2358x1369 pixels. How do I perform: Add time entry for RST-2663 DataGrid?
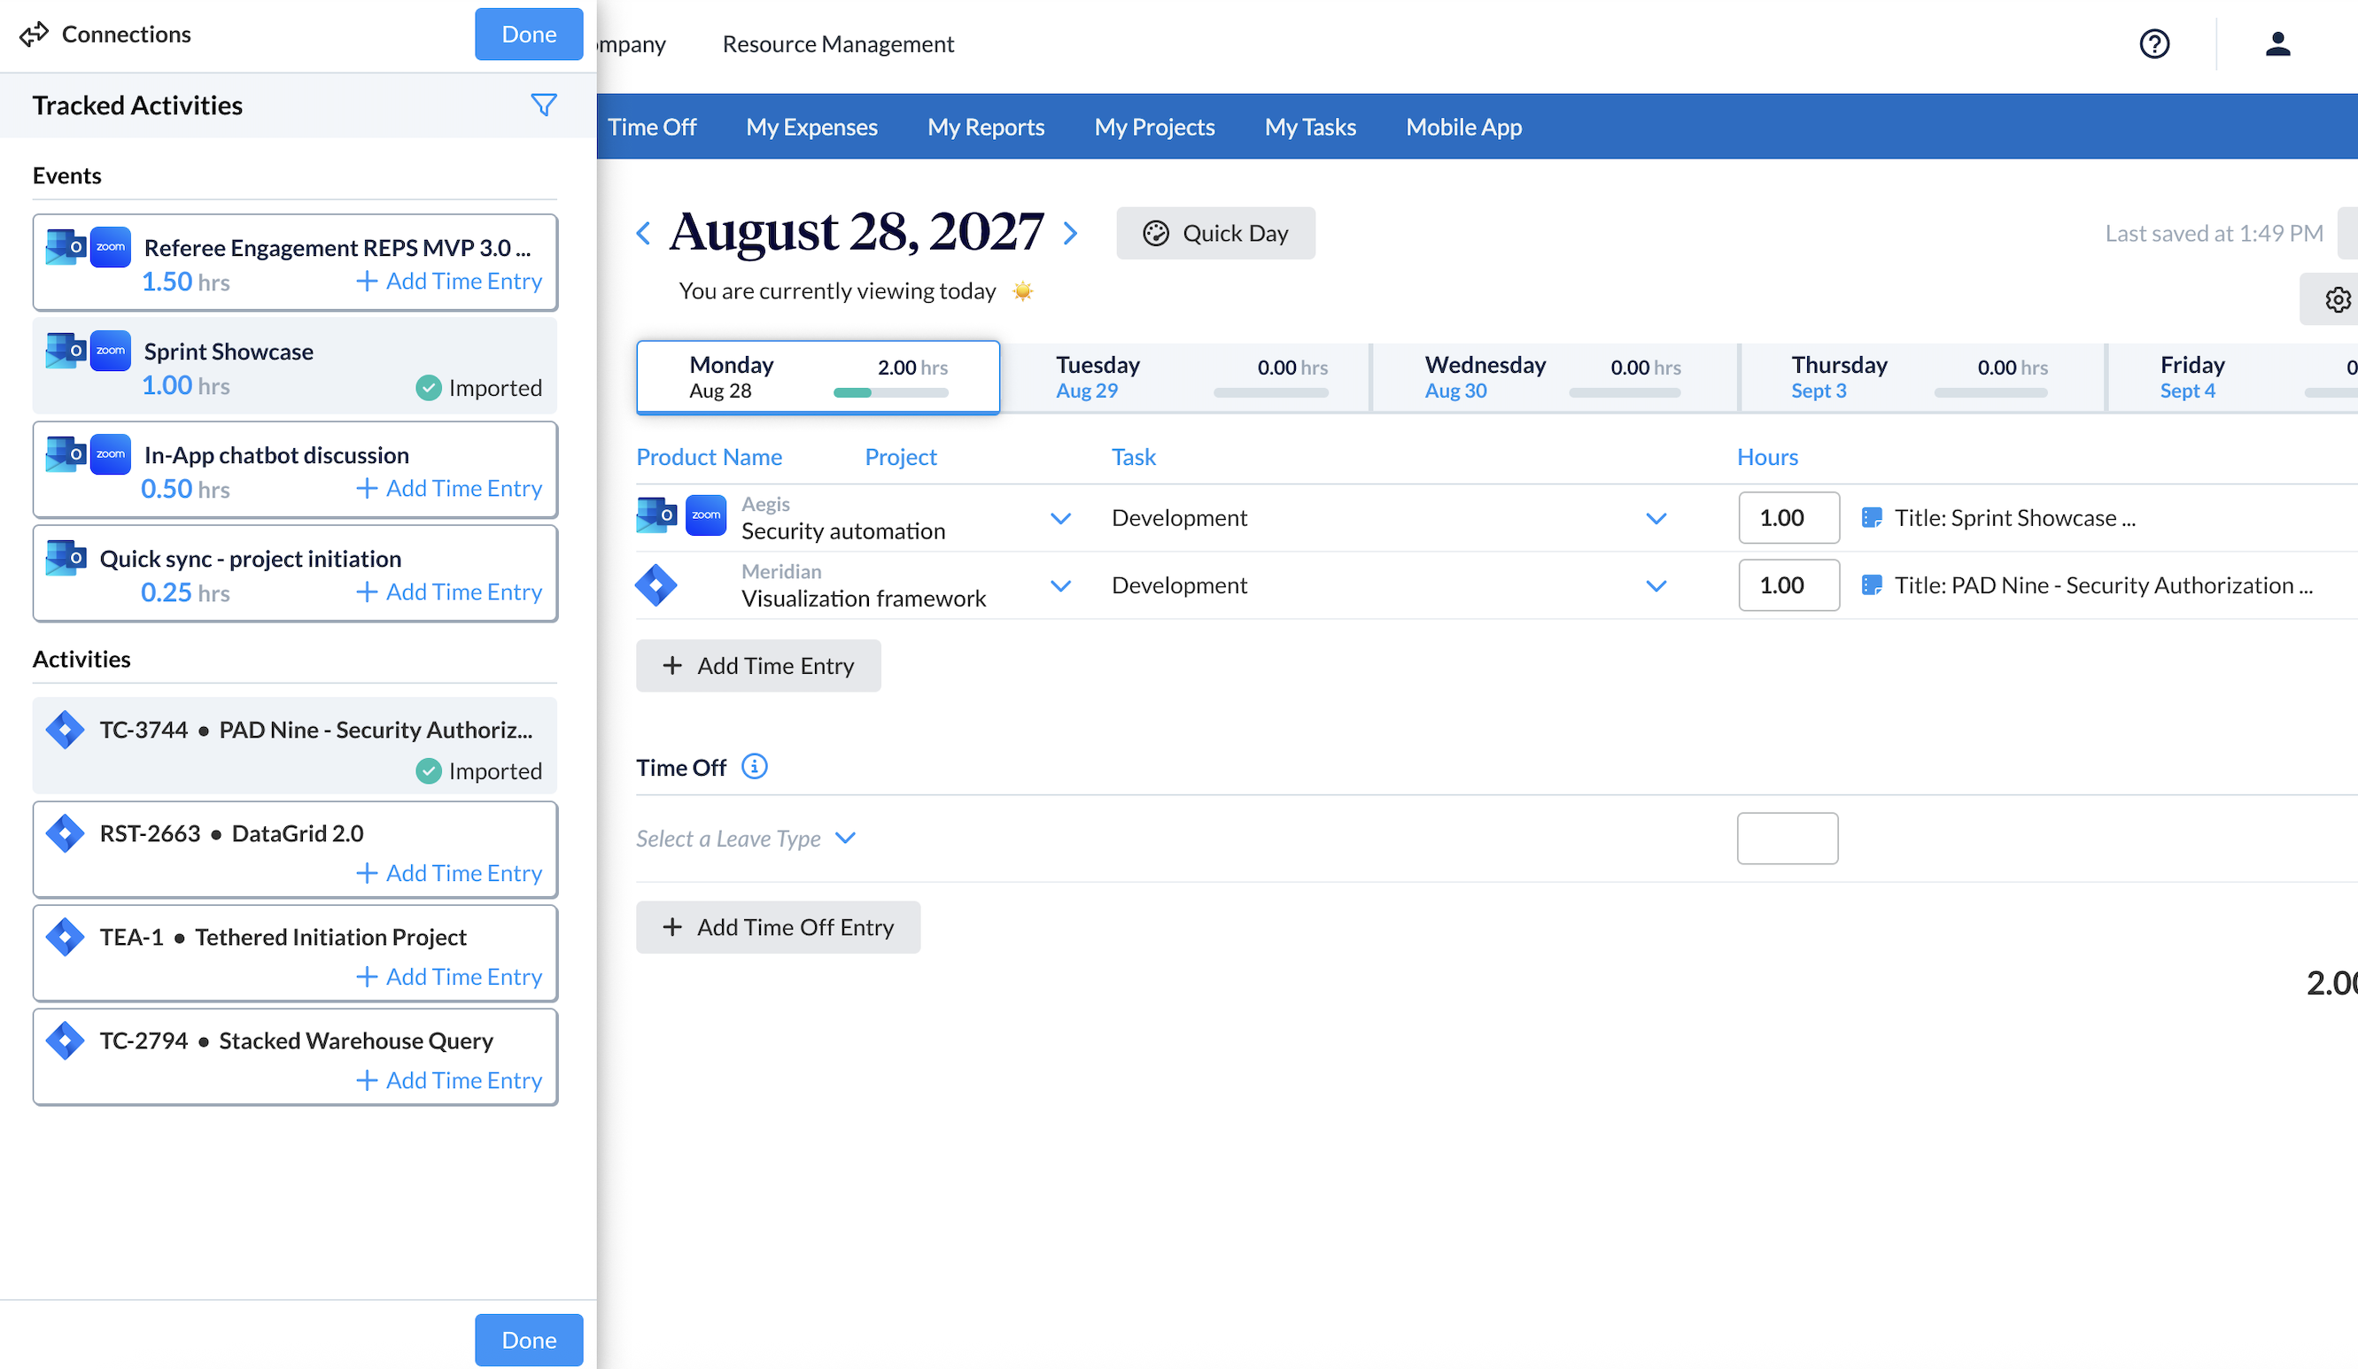click(x=449, y=872)
